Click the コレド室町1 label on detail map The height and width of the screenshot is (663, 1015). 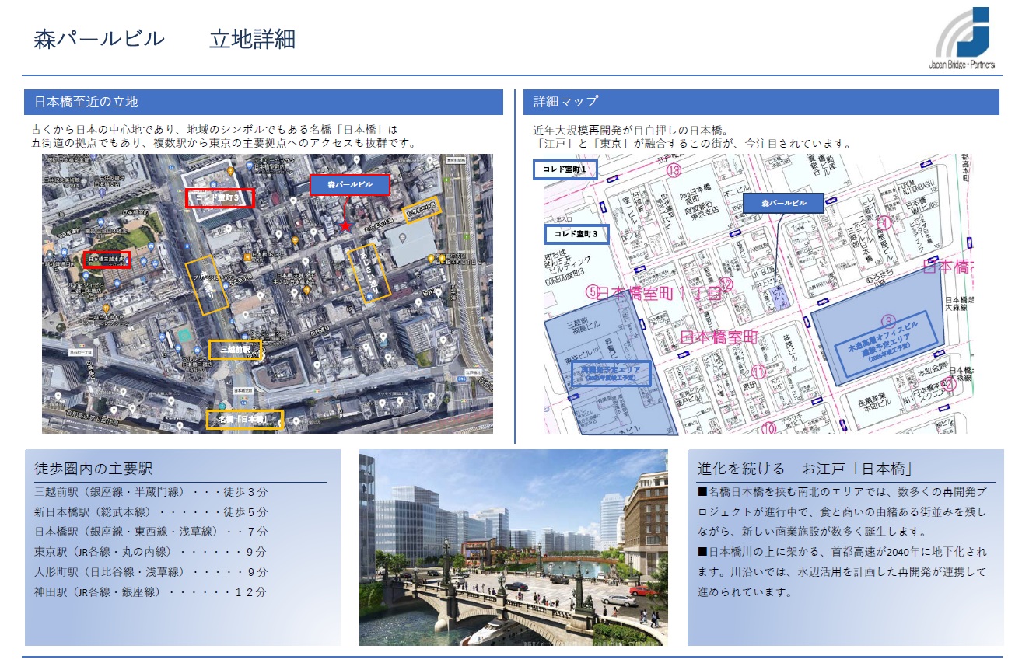(x=565, y=169)
